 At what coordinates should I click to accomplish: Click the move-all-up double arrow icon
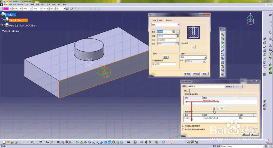tap(222, 108)
